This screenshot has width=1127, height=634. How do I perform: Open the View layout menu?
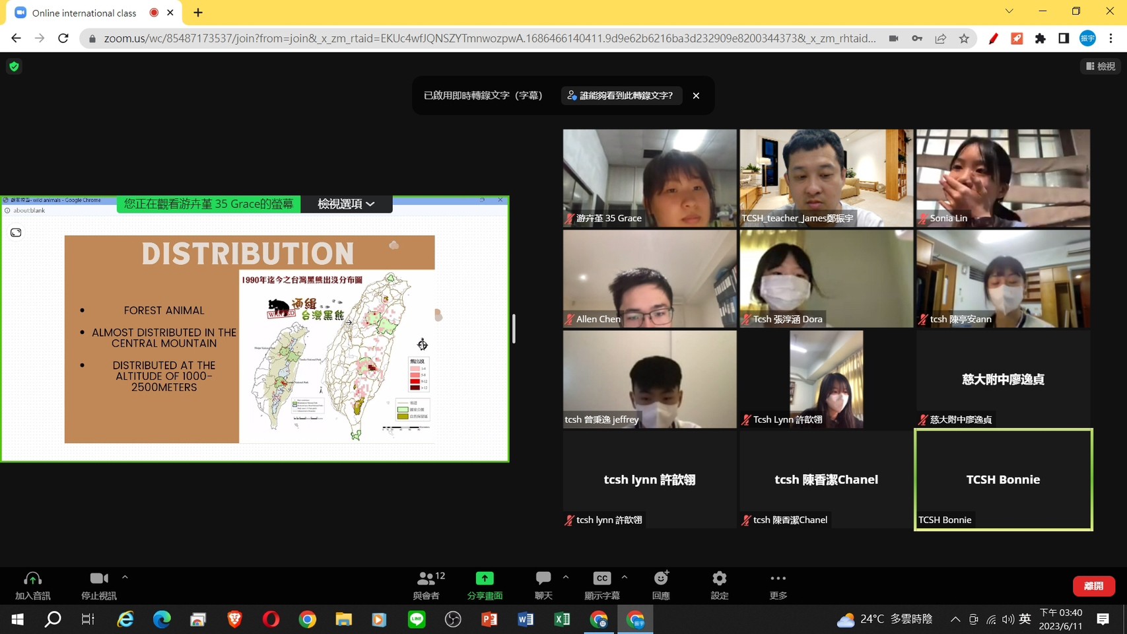tap(1101, 66)
